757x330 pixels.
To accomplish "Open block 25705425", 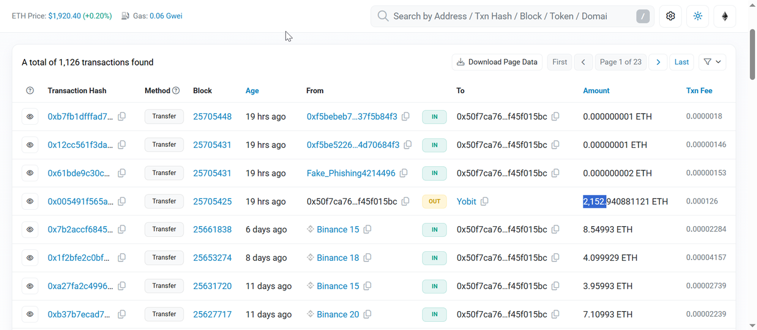I will point(212,202).
